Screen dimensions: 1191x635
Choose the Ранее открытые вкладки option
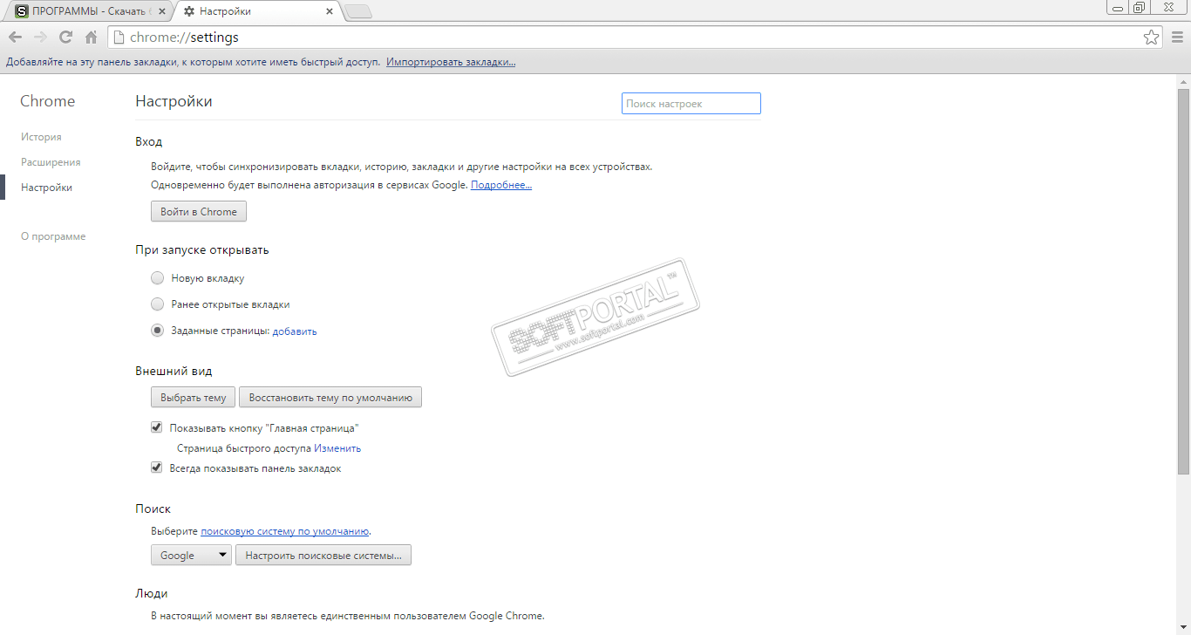(157, 304)
